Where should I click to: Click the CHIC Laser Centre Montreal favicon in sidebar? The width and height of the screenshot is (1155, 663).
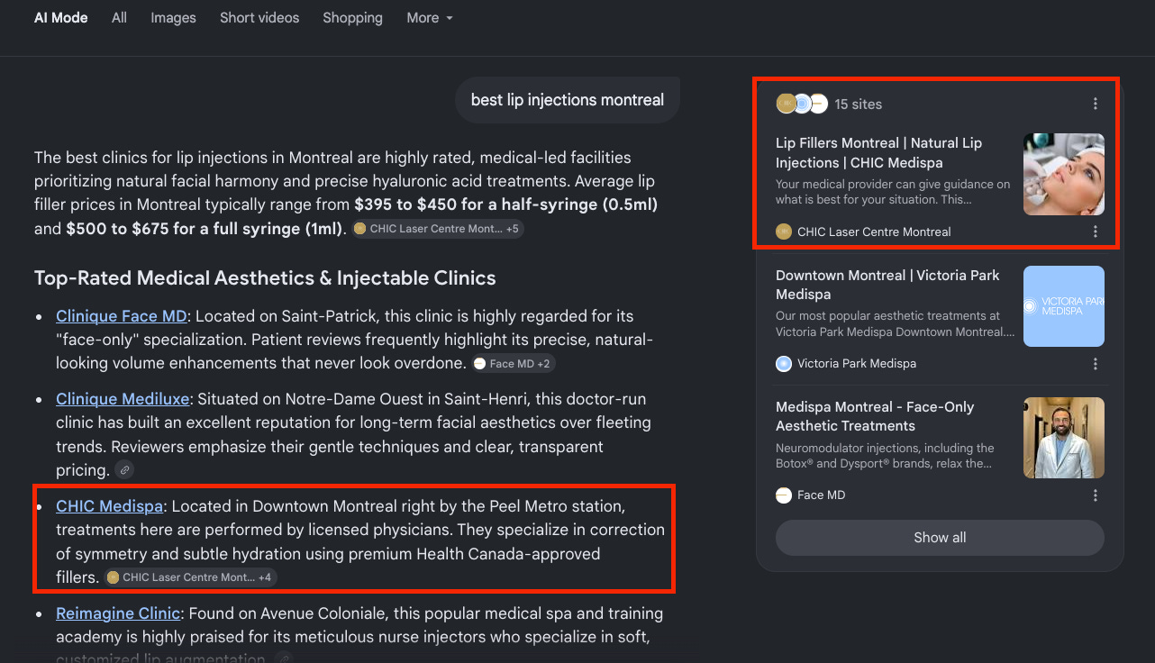tap(784, 232)
